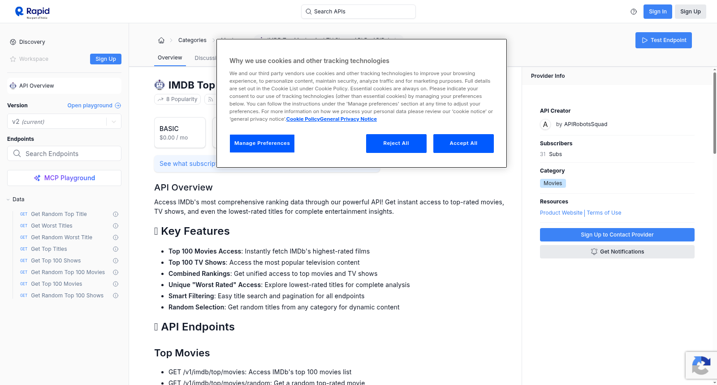Click the APIRobotsSquad creator avatar
The height and width of the screenshot is (385, 717).
[x=545, y=124]
